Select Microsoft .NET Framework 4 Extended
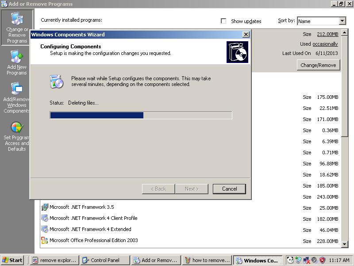Image resolution: width=354 pixels, height=266 pixels. 90,229
